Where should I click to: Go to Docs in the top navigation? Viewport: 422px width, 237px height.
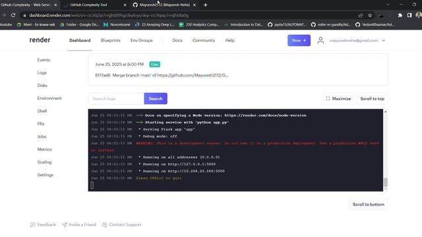[177, 40]
